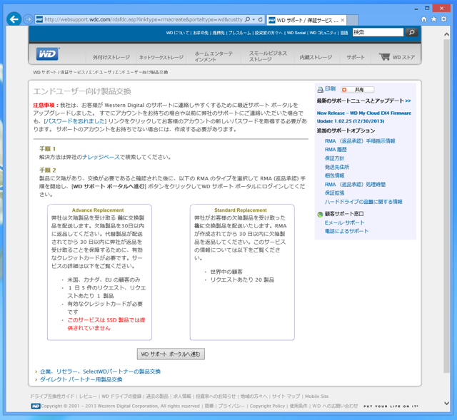The height and width of the screenshot is (420, 457).
Task: Click the Standard Replacement heading text
Action: (x=241, y=210)
